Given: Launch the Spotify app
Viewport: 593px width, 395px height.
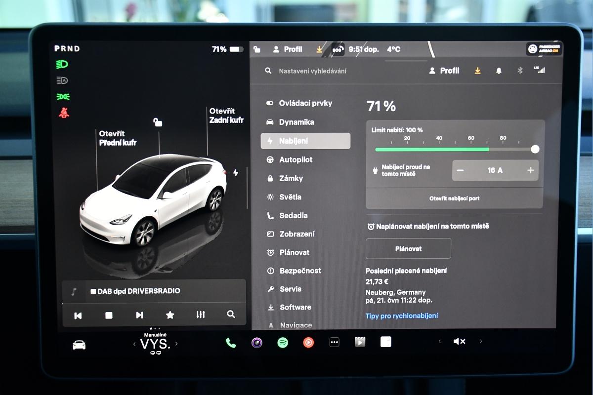Looking at the screenshot, I should (x=283, y=343).
